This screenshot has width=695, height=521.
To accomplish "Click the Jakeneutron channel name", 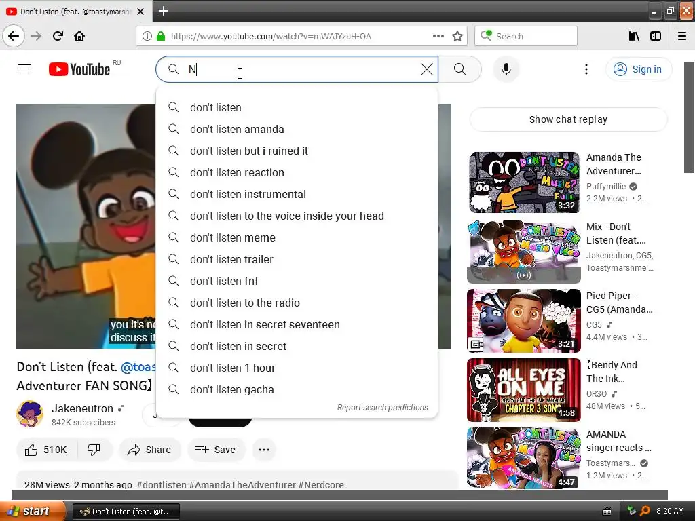I will pyautogui.click(x=82, y=408).
